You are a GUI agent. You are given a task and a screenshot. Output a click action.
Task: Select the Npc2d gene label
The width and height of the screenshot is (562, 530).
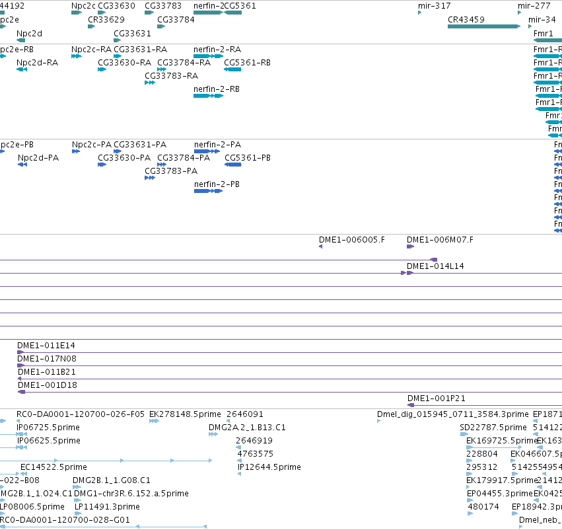click(30, 33)
